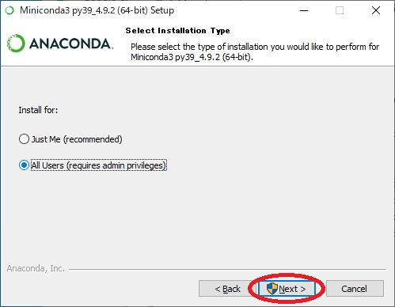395x307 pixels.
Task: Select the Just Me radio circle
Action: click(24, 139)
